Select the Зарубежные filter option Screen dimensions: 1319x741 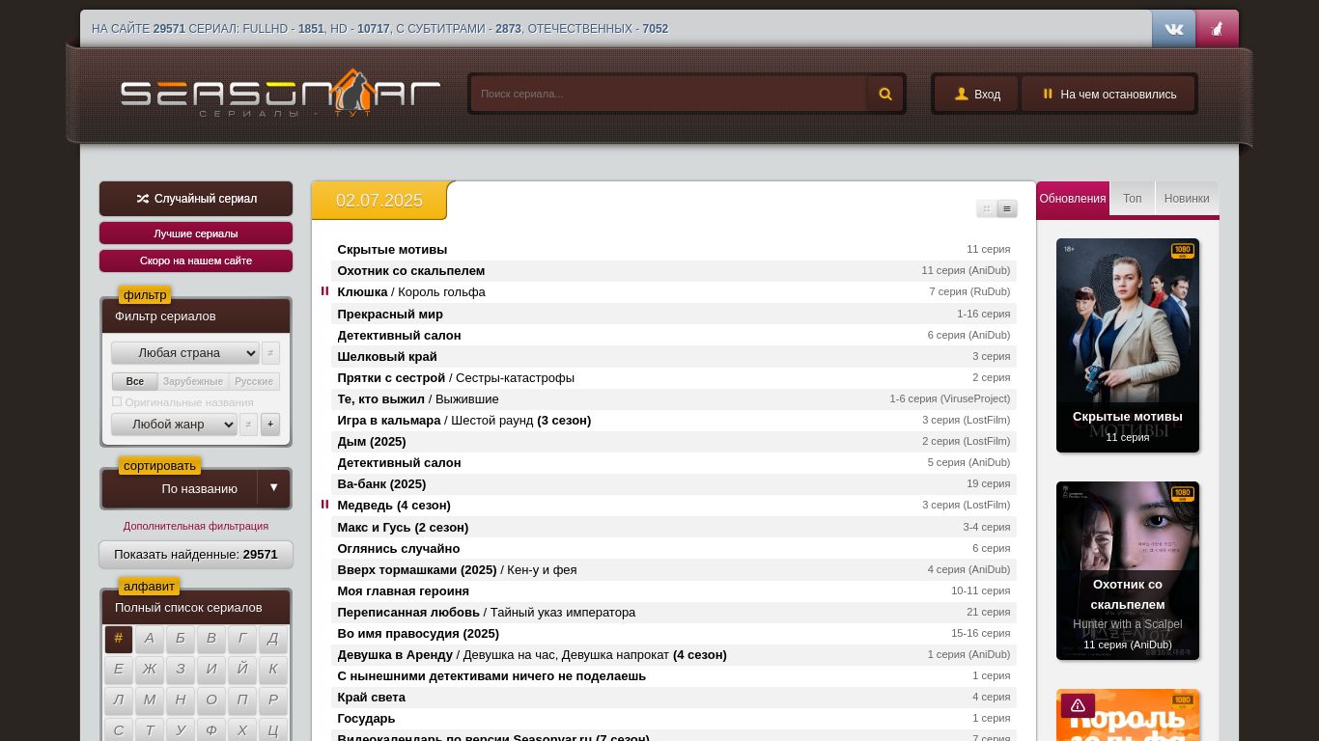(193, 382)
